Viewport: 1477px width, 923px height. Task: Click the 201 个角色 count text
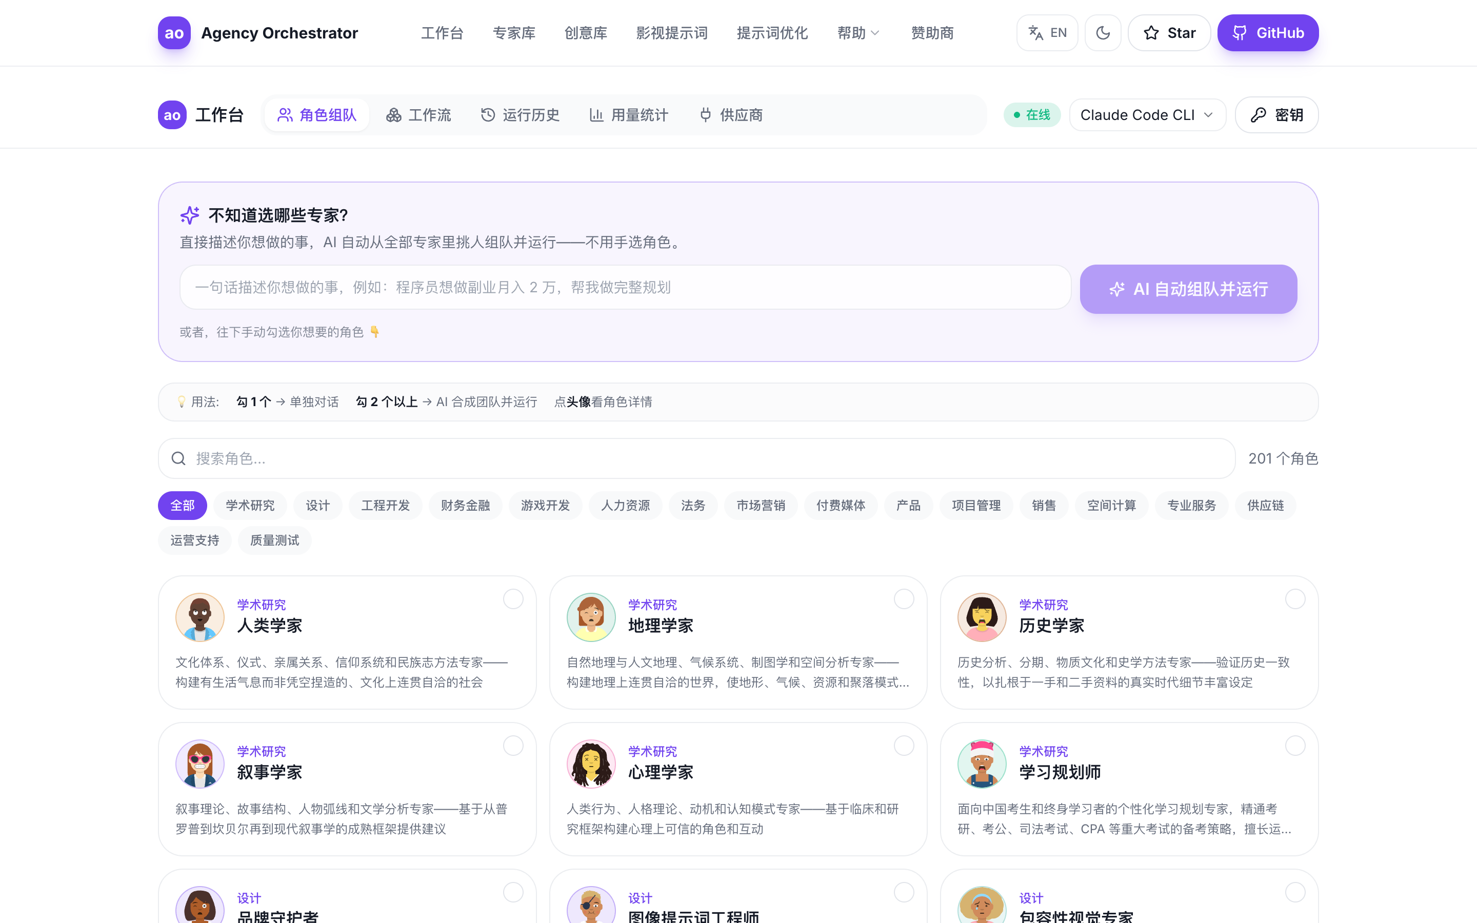point(1283,458)
